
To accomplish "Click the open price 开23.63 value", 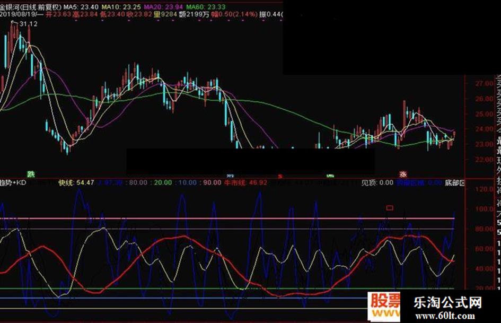I will (58, 14).
